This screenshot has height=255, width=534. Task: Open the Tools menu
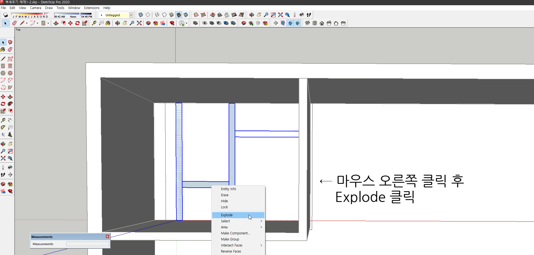[x=60, y=8]
